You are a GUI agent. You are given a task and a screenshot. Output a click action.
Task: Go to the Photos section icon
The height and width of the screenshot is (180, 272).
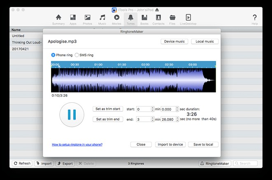(87, 19)
